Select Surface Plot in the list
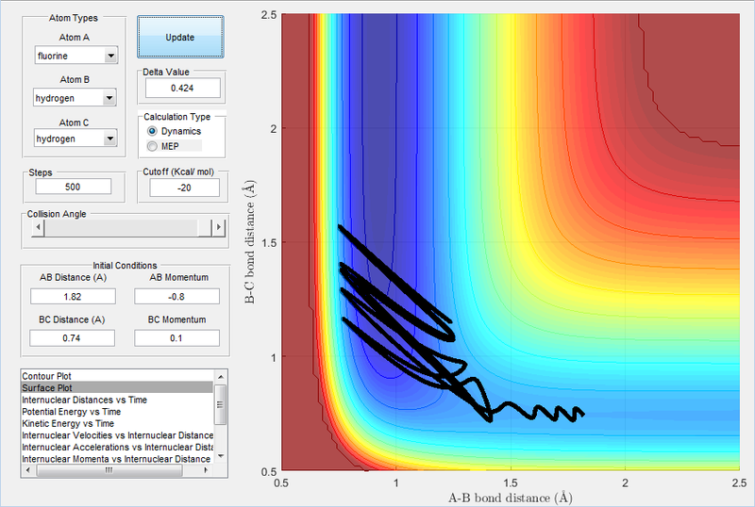The height and width of the screenshot is (507, 755). [x=117, y=387]
